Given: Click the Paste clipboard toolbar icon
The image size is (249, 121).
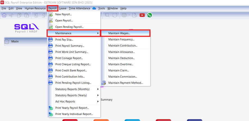Looking at the screenshot, I should pyautogui.click(x=26, y=15).
